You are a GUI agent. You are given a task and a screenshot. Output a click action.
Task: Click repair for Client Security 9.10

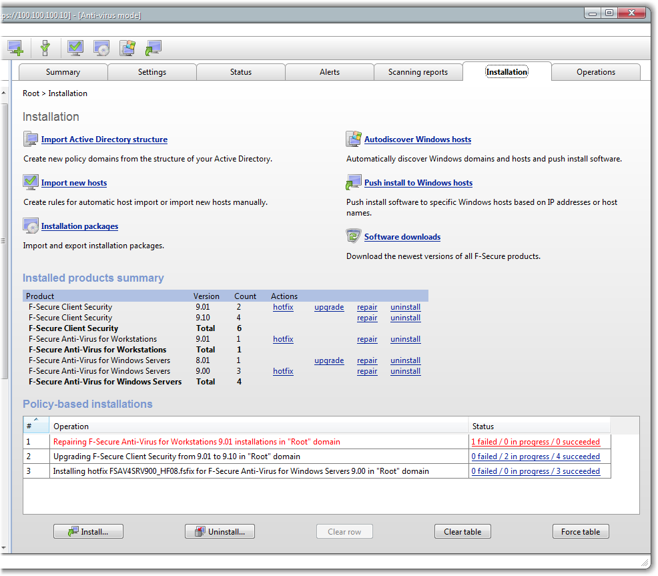coord(367,318)
